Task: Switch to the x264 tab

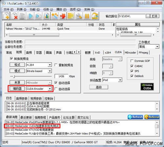Action: (x=108, y=53)
